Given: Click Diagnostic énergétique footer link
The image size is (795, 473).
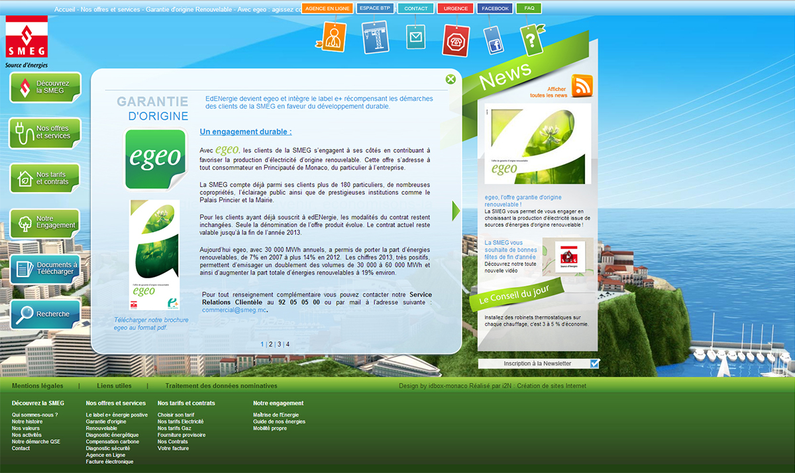Looking at the screenshot, I should coord(113,435).
